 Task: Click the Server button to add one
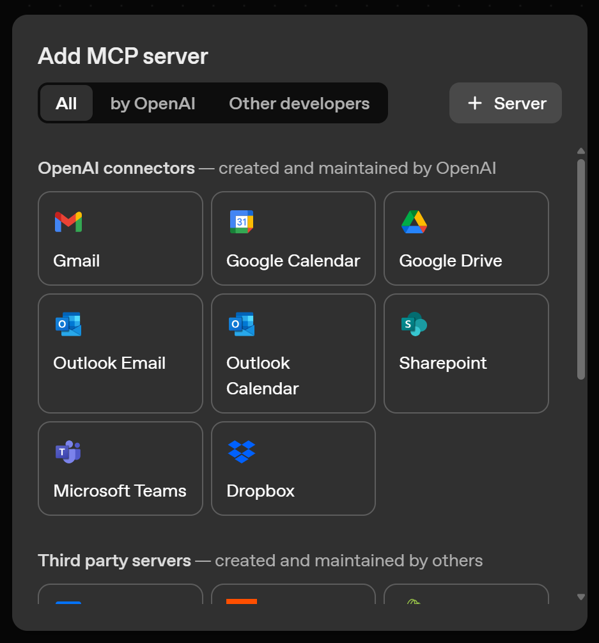(x=505, y=103)
